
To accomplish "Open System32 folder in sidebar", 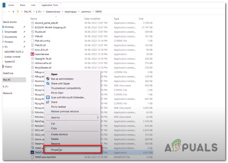I will [x=10, y=62].
